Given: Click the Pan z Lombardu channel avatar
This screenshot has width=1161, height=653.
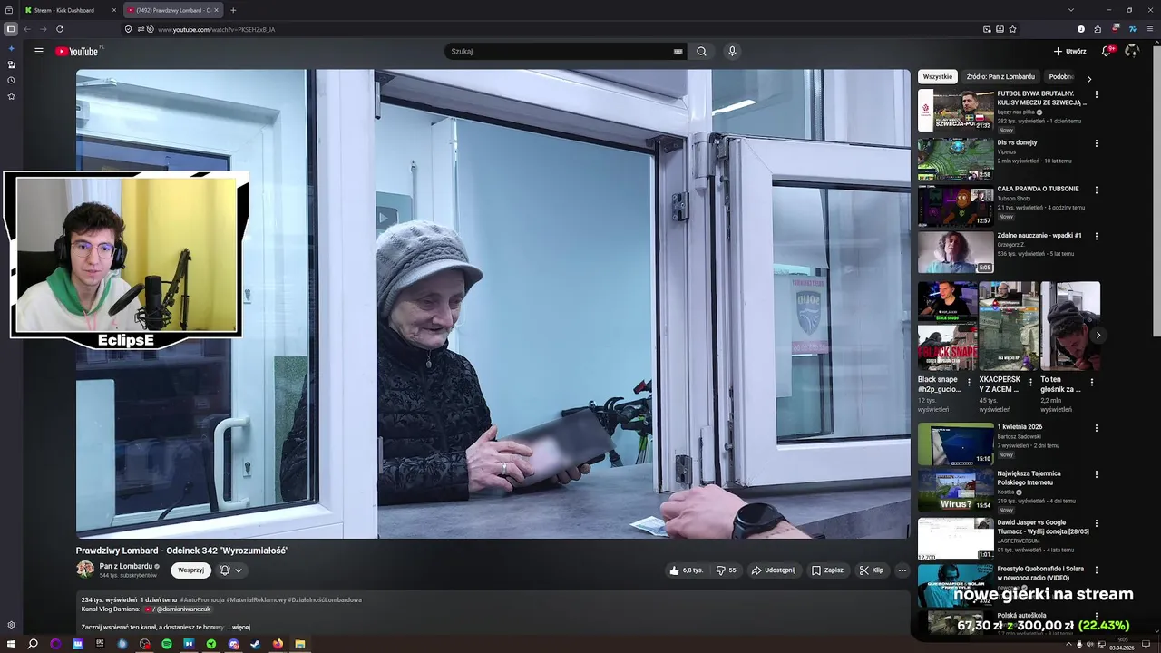Looking at the screenshot, I should [x=85, y=570].
